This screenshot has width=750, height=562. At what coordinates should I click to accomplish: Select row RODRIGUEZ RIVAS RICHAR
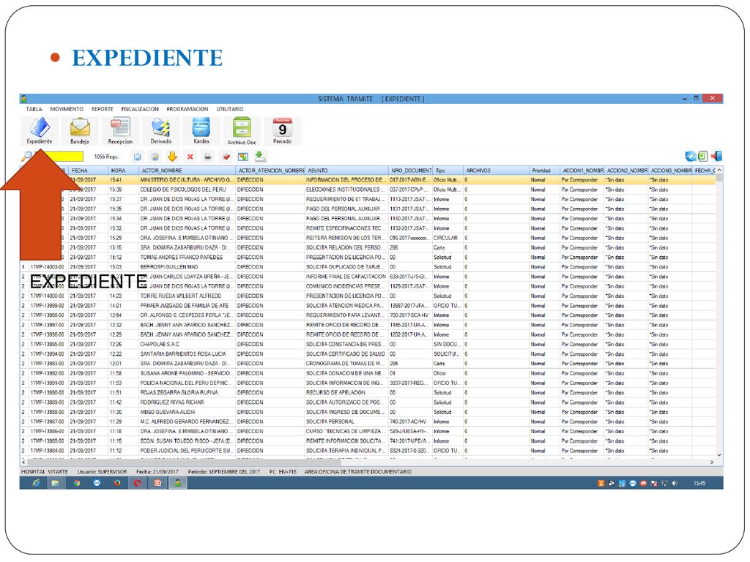point(368,402)
